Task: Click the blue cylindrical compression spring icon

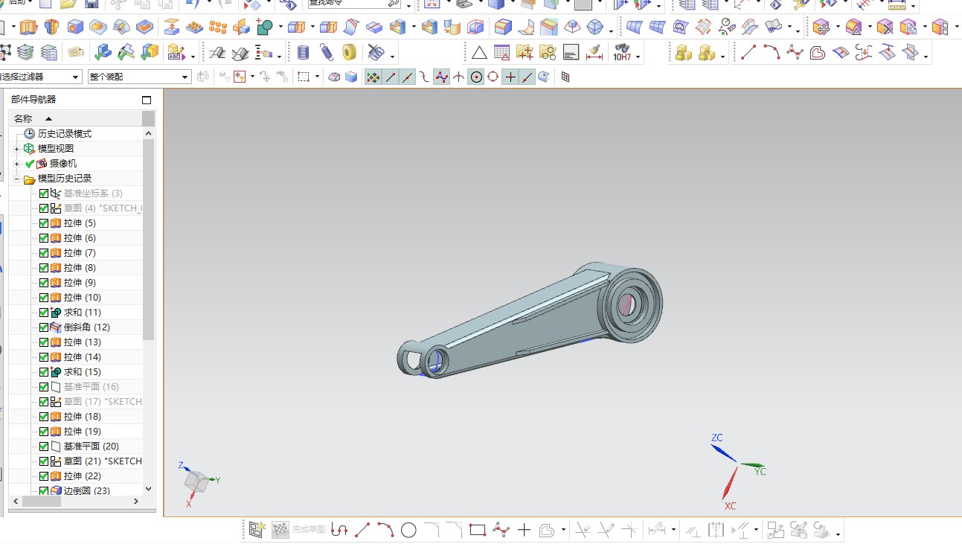Action: point(303,53)
